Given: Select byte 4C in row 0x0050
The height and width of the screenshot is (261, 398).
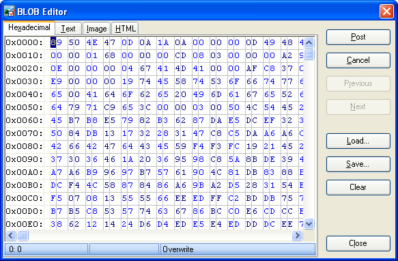Looking at the screenshot, I should tap(251, 107).
